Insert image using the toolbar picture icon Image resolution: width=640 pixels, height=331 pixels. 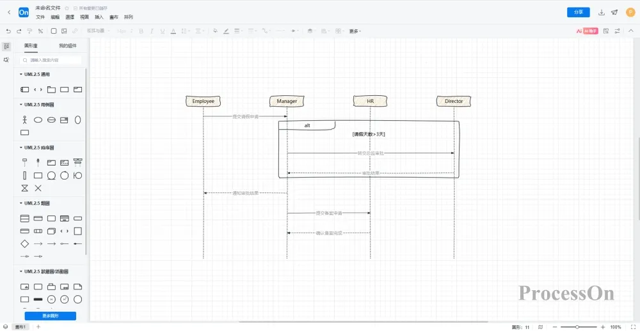point(64,31)
